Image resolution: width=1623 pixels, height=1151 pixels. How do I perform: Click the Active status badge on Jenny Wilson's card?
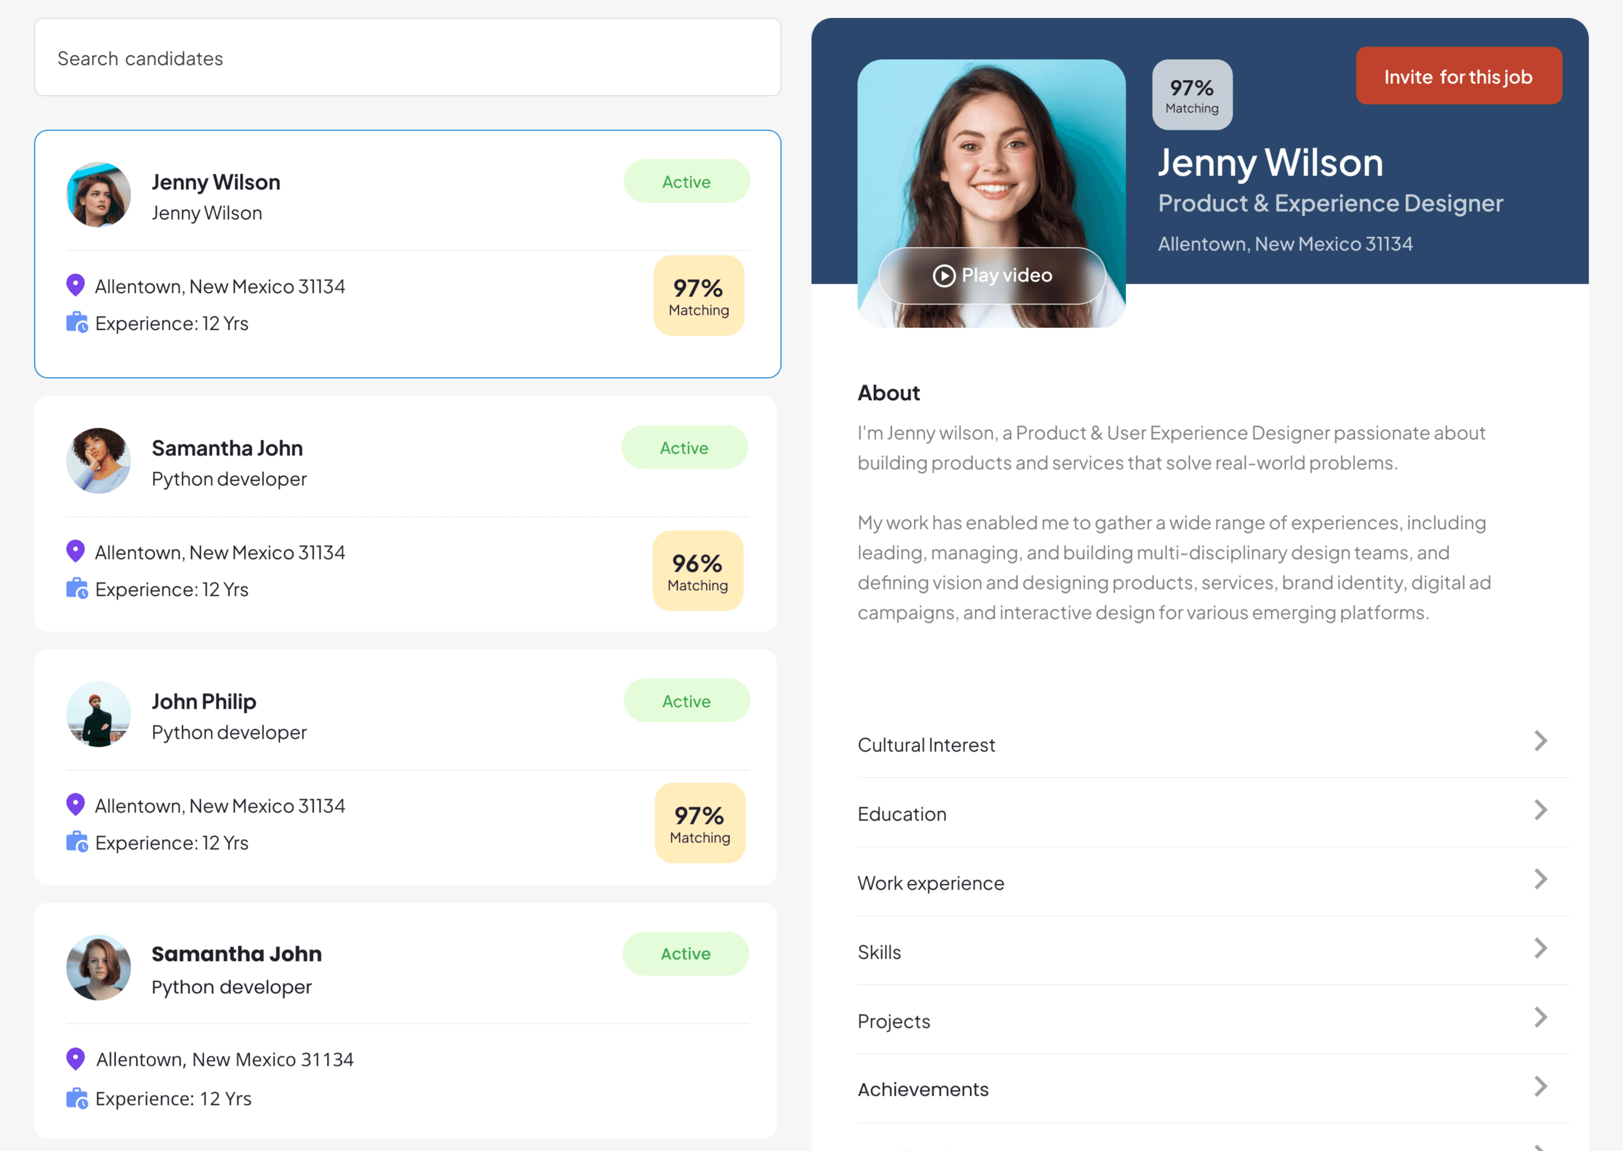[x=686, y=181]
